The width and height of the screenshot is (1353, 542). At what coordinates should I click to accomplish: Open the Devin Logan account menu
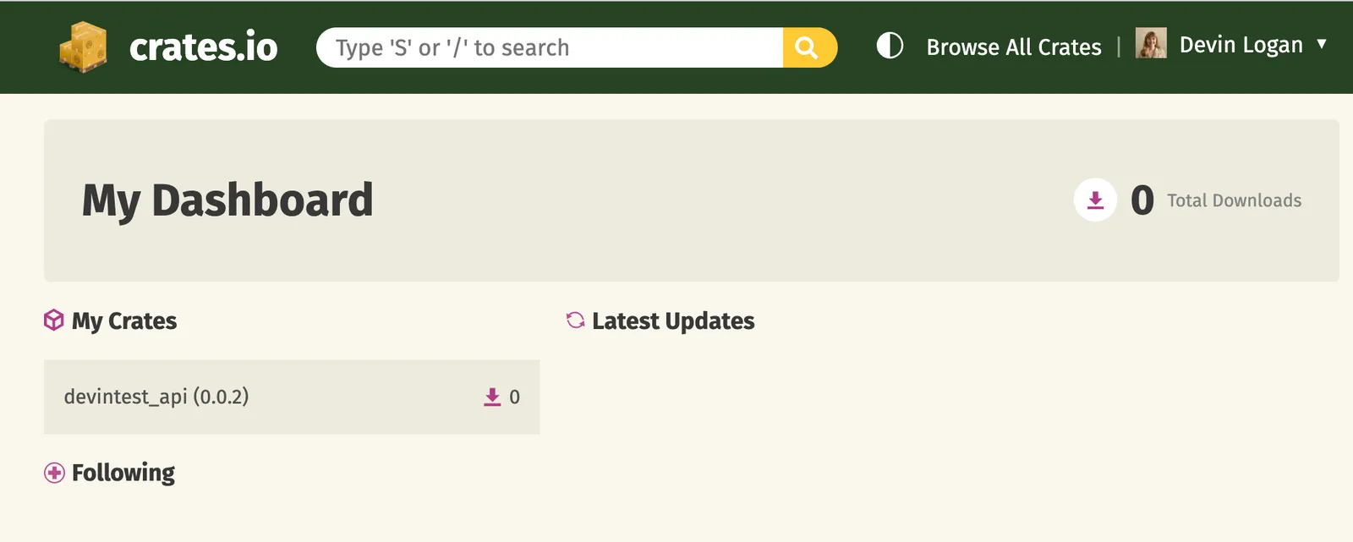click(1231, 44)
